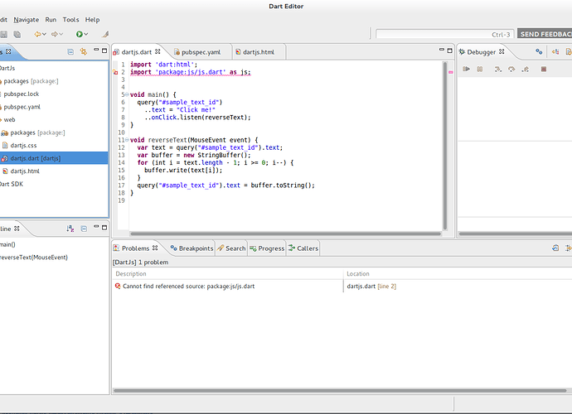Click the pink error marker in overview ruler
Screen dimensions: 572x414
coord(450,72)
